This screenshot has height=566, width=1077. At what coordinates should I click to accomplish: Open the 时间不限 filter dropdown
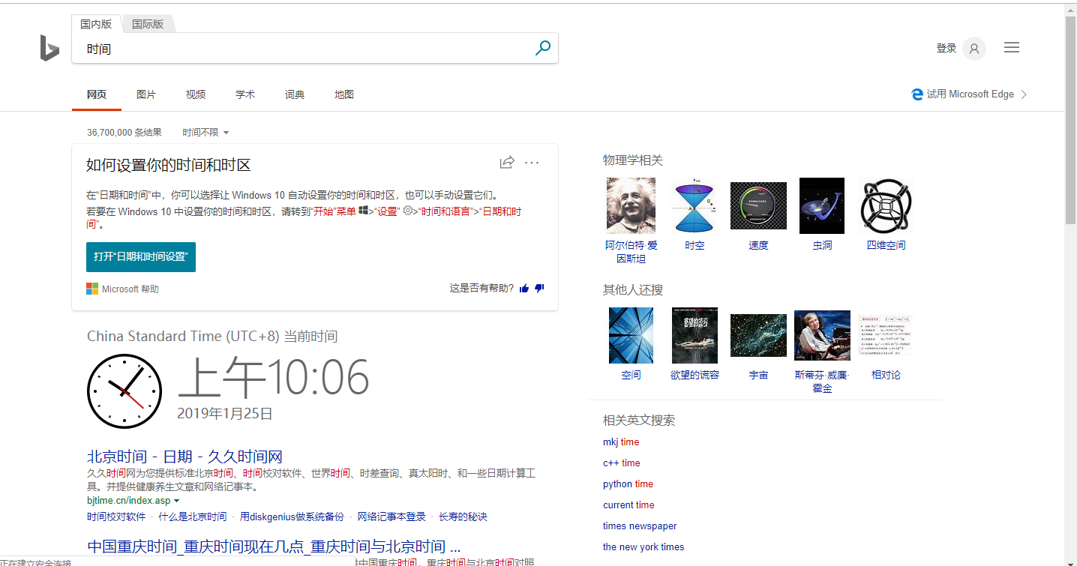pyautogui.click(x=205, y=132)
